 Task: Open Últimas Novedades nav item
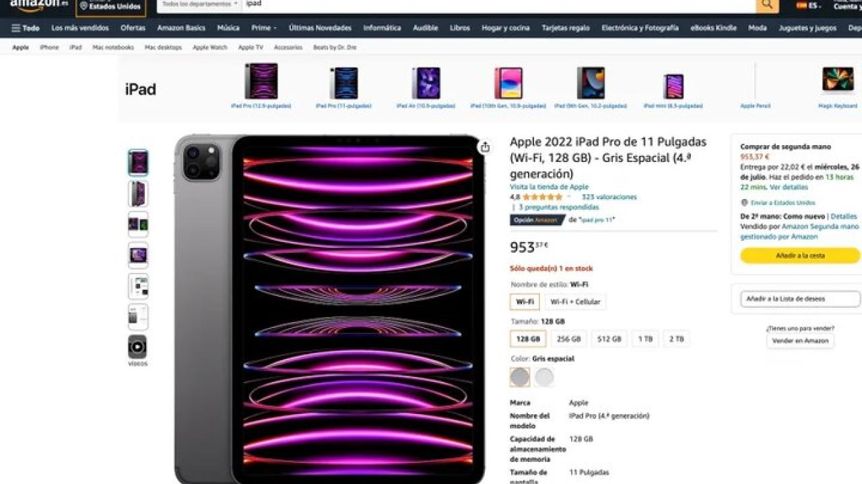320,28
